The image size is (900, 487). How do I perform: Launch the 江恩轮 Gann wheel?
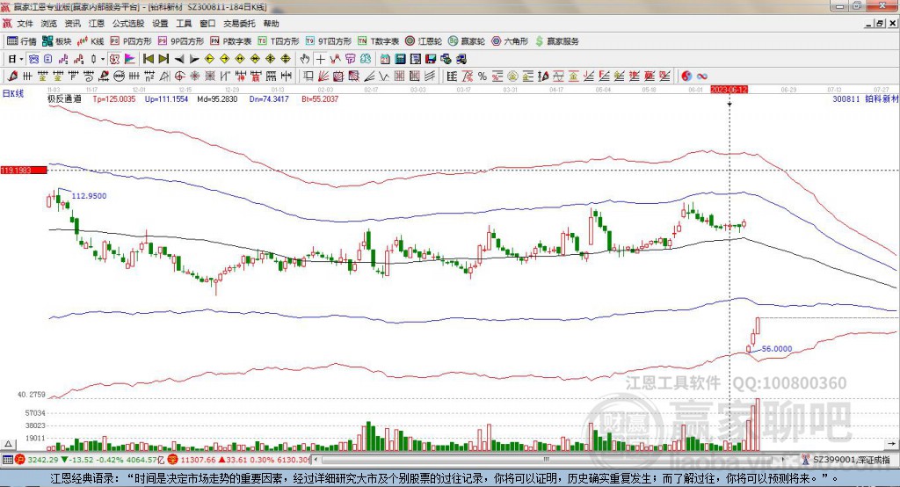pyautogui.click(x=424, y=41)
